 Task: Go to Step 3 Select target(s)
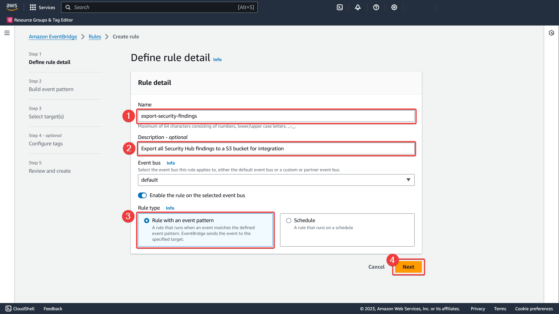pyautogui.click(x=46, y=117)
